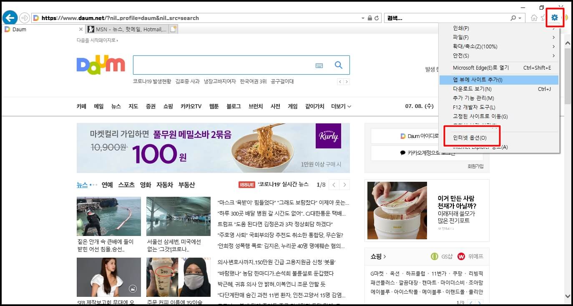Select 앱 뷰에 사이트 추가(I)

tap(499, 80)
